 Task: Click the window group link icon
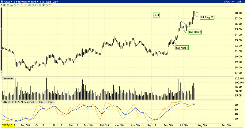(228, 2)
